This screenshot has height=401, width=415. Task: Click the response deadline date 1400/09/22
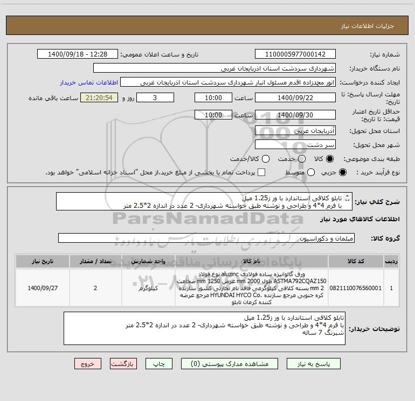(295, 97)
